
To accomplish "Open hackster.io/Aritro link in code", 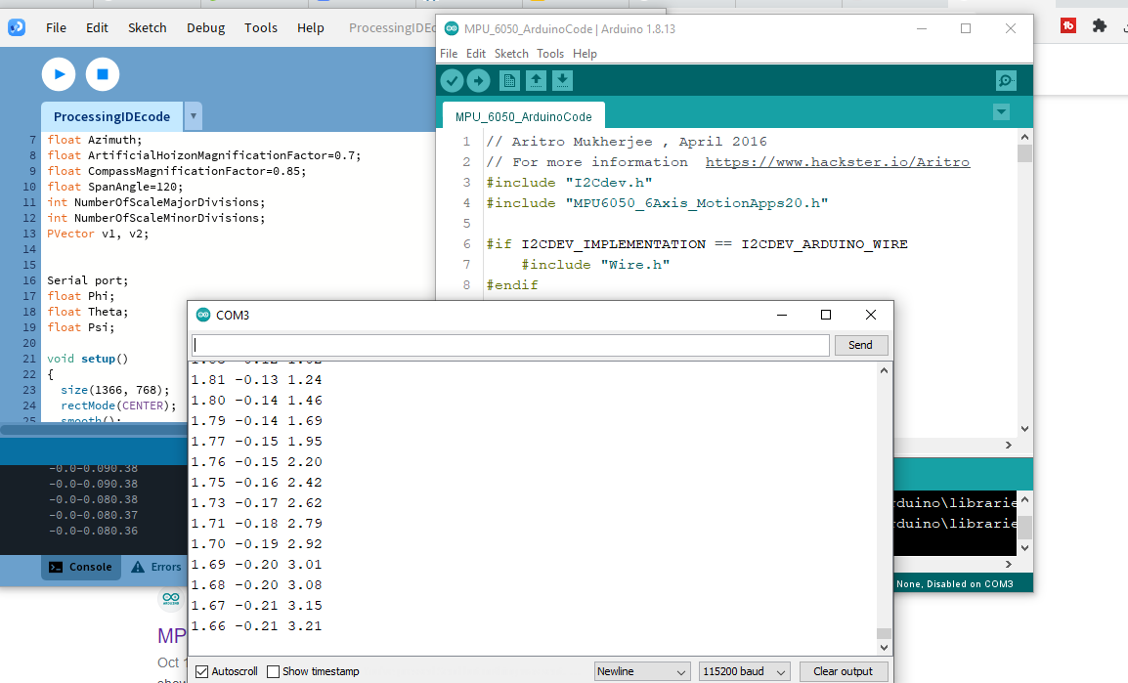I will pos(838,162).
